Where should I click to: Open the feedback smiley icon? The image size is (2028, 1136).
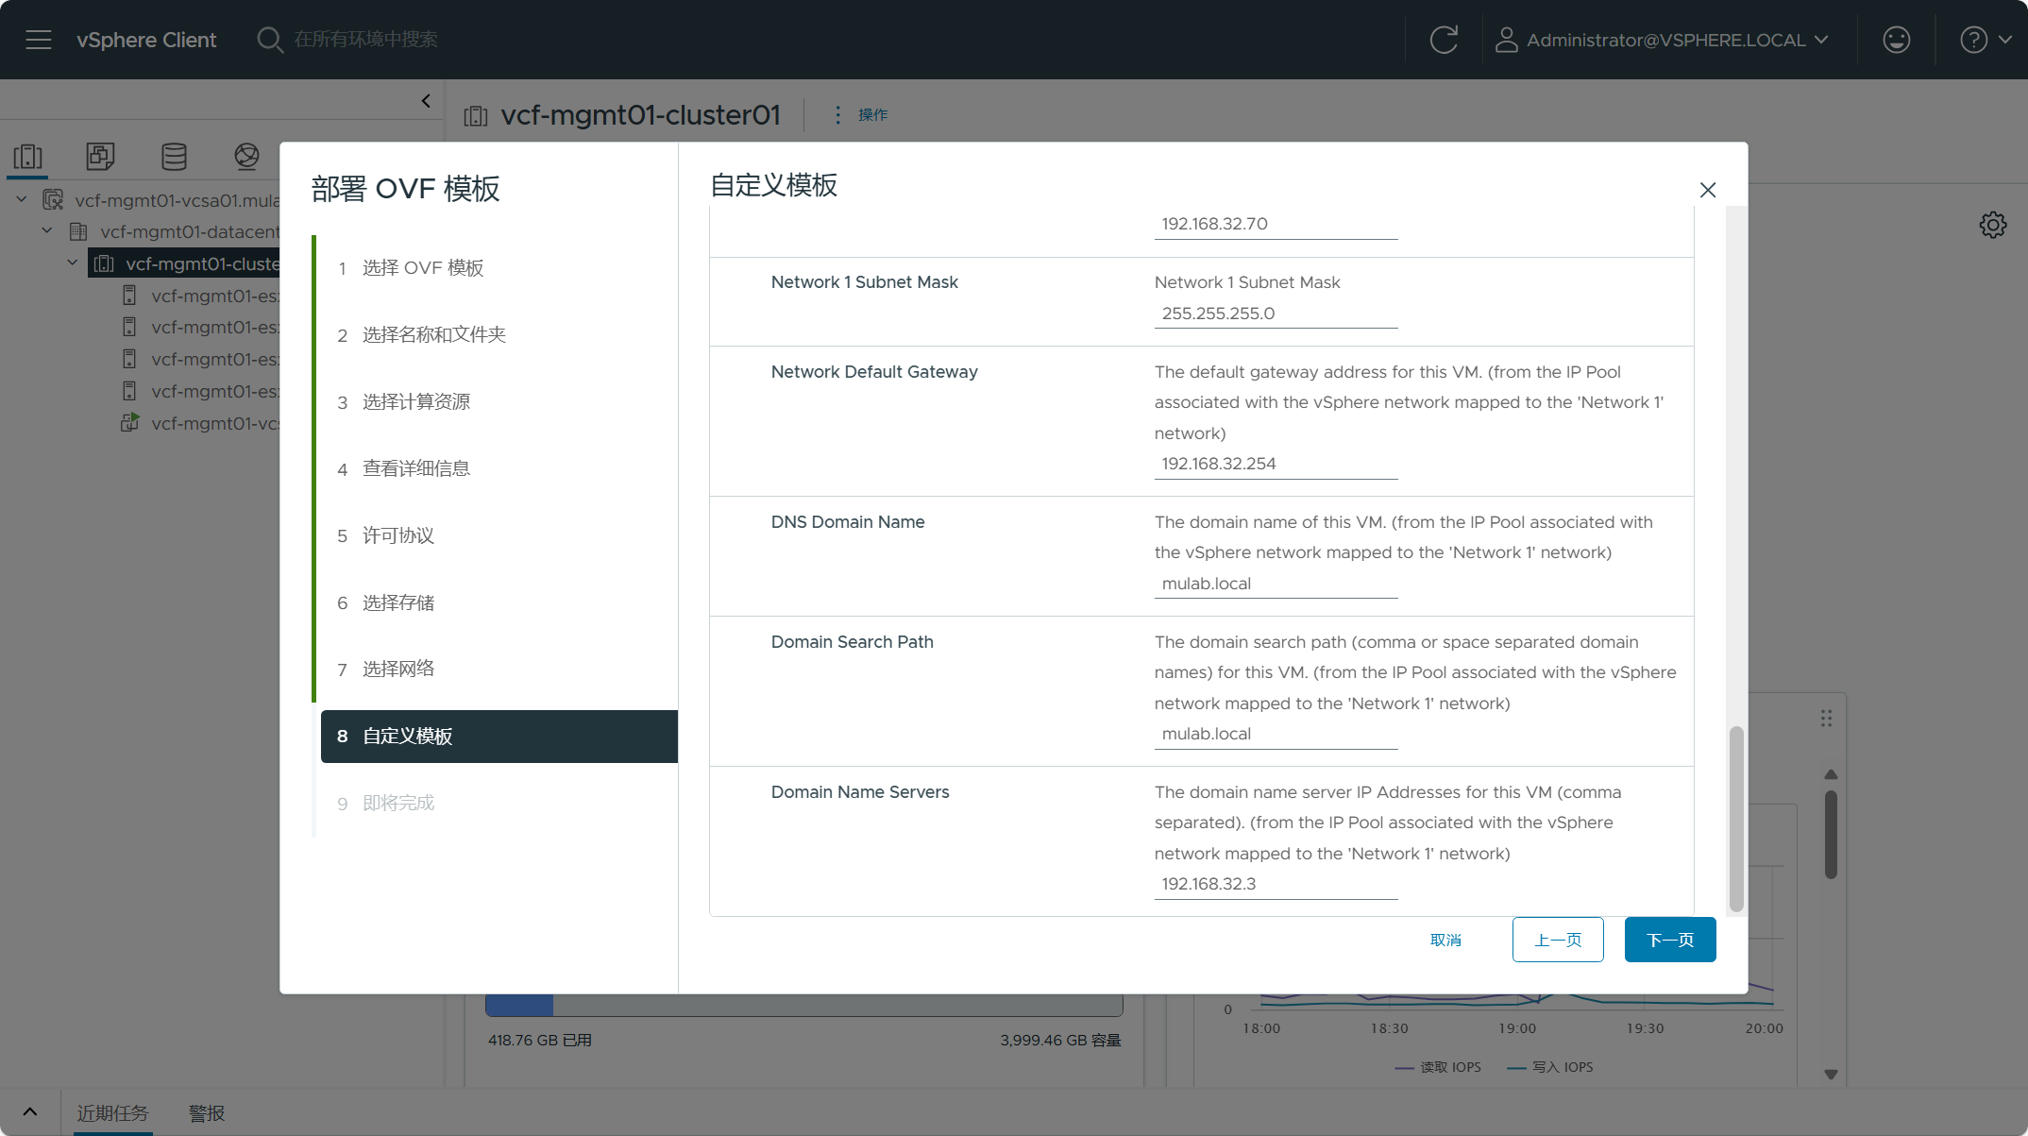pyautogui.click(x=1896, y=40)
